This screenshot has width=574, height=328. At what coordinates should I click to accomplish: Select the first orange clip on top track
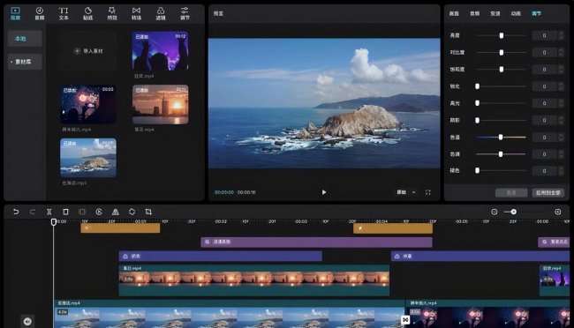point(120,228)
